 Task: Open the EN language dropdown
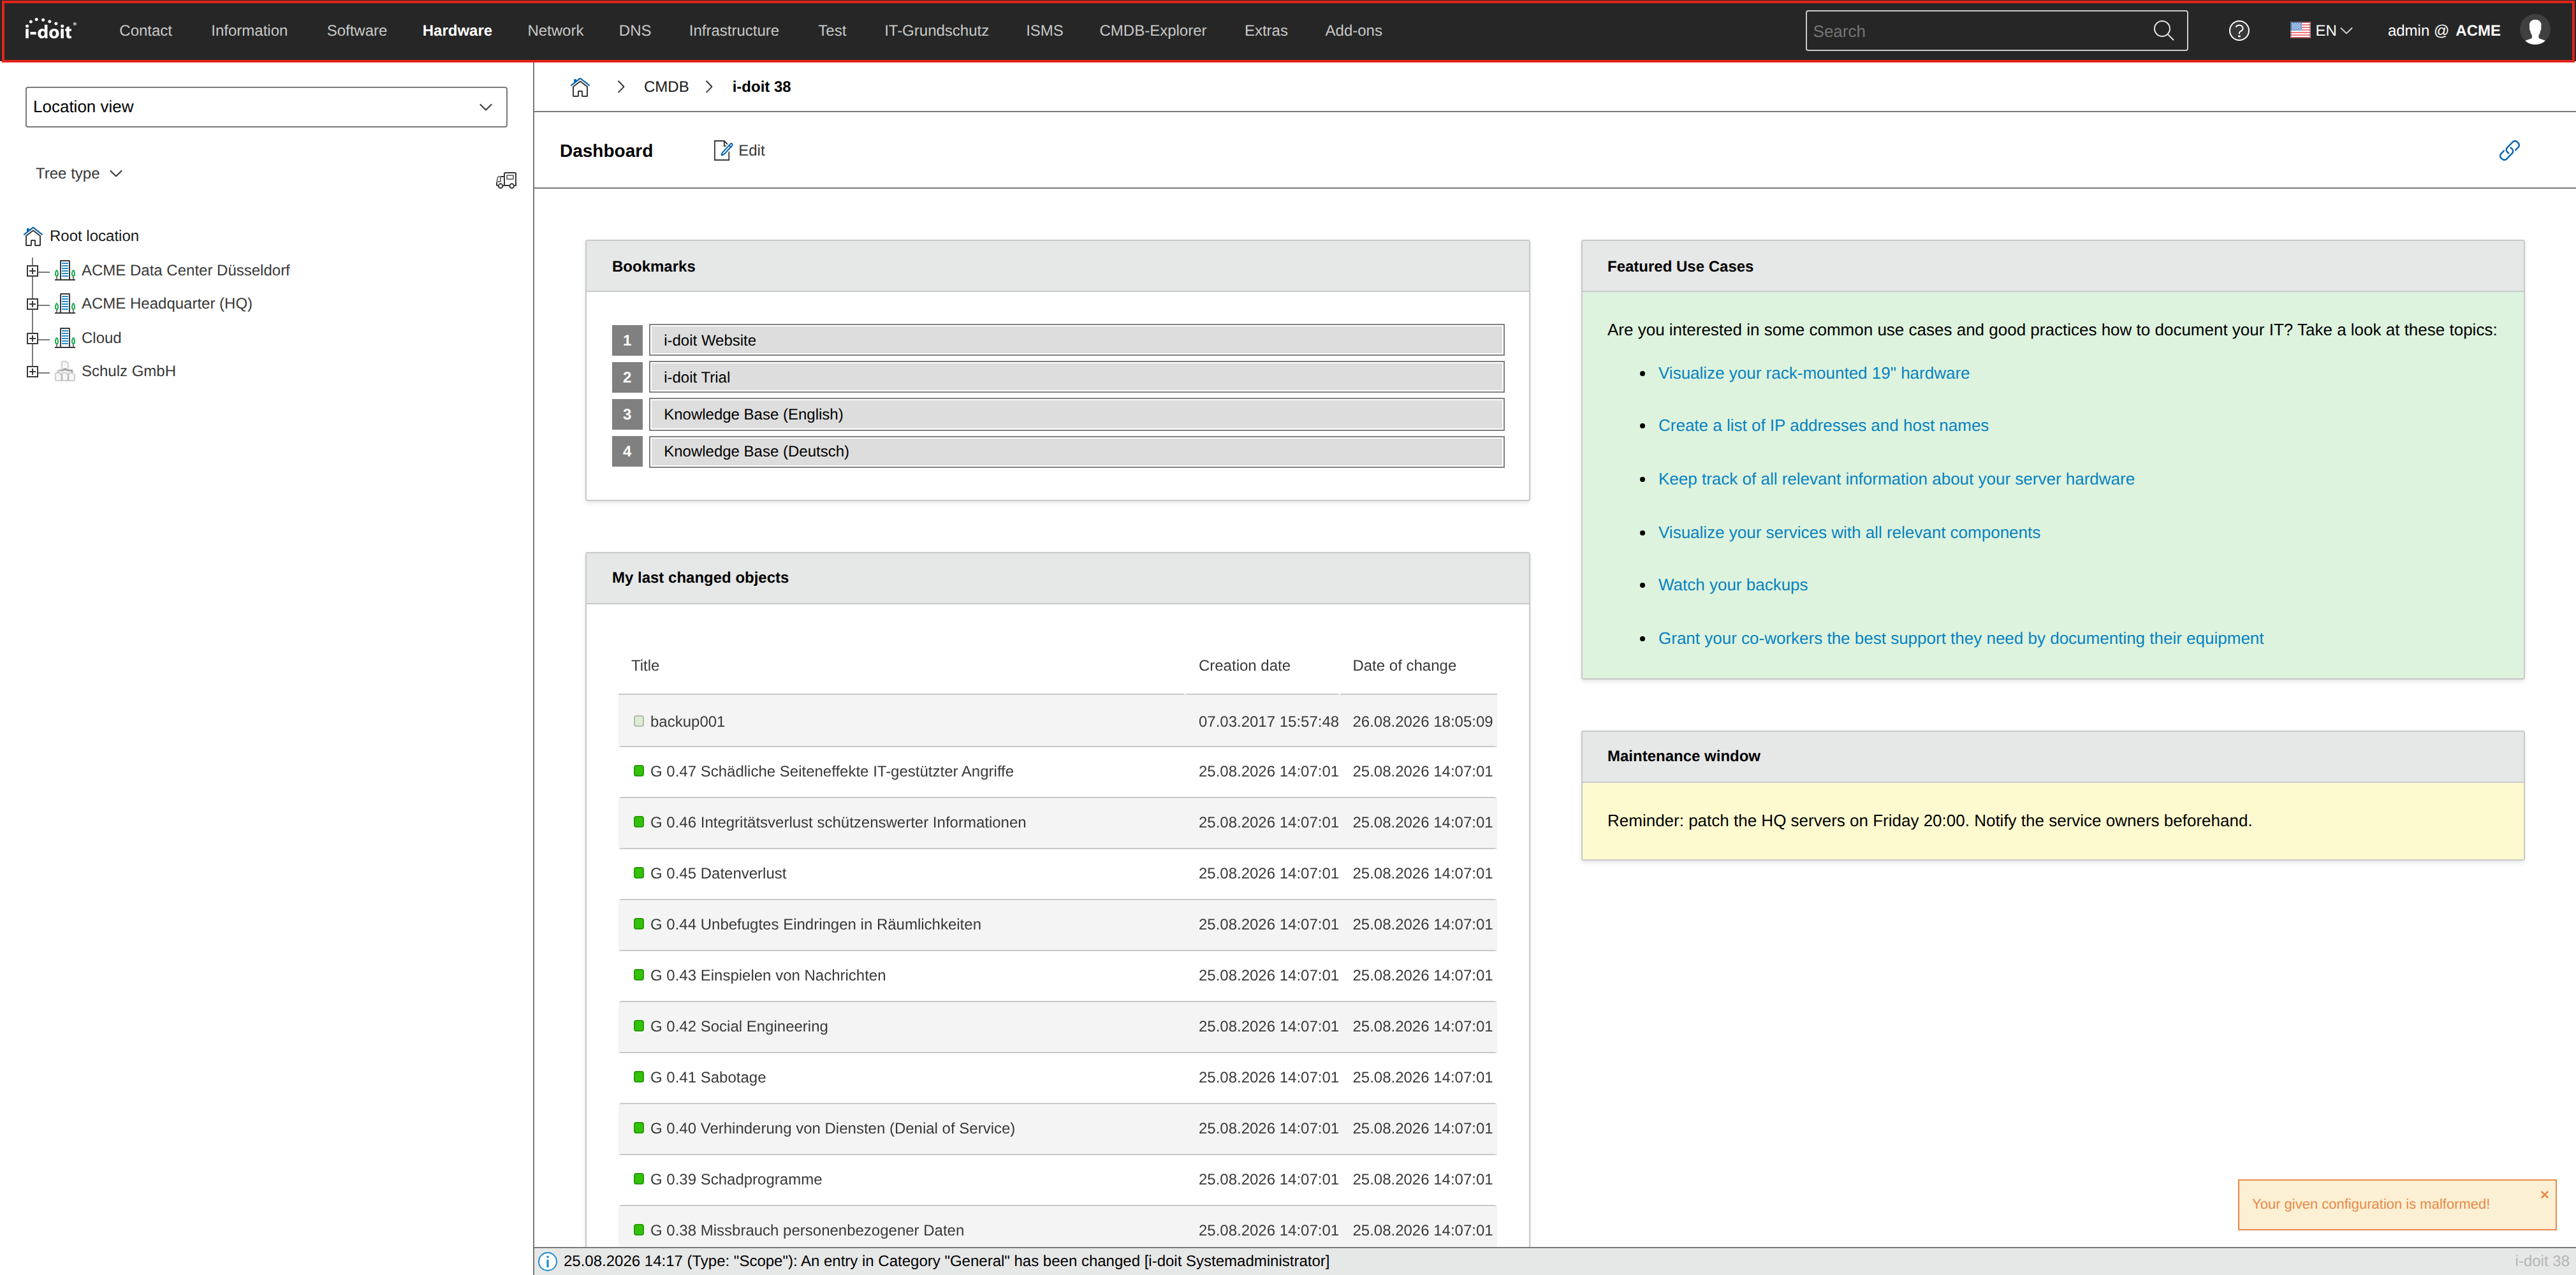click(x=2334, y=30)
